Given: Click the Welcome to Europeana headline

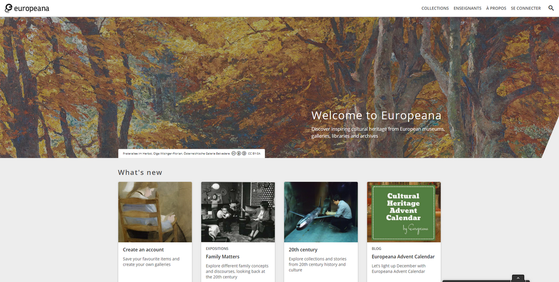Looking at the screenshot, I should (377, 115).
